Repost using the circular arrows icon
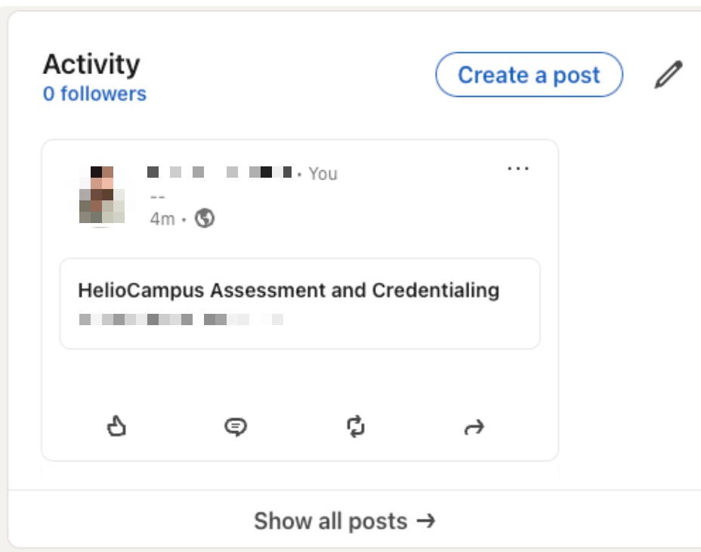The image size is (701, 552). pyautogui.click(x=355, y=427)
